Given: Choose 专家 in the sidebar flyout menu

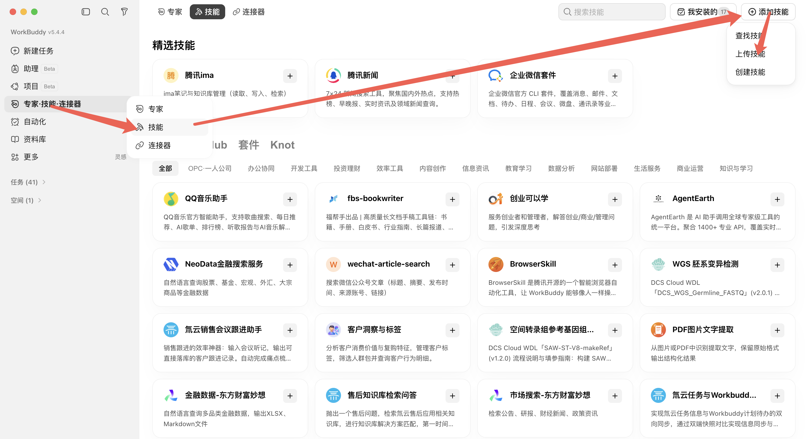Looking at the screenshot, I should pos(170,109).
